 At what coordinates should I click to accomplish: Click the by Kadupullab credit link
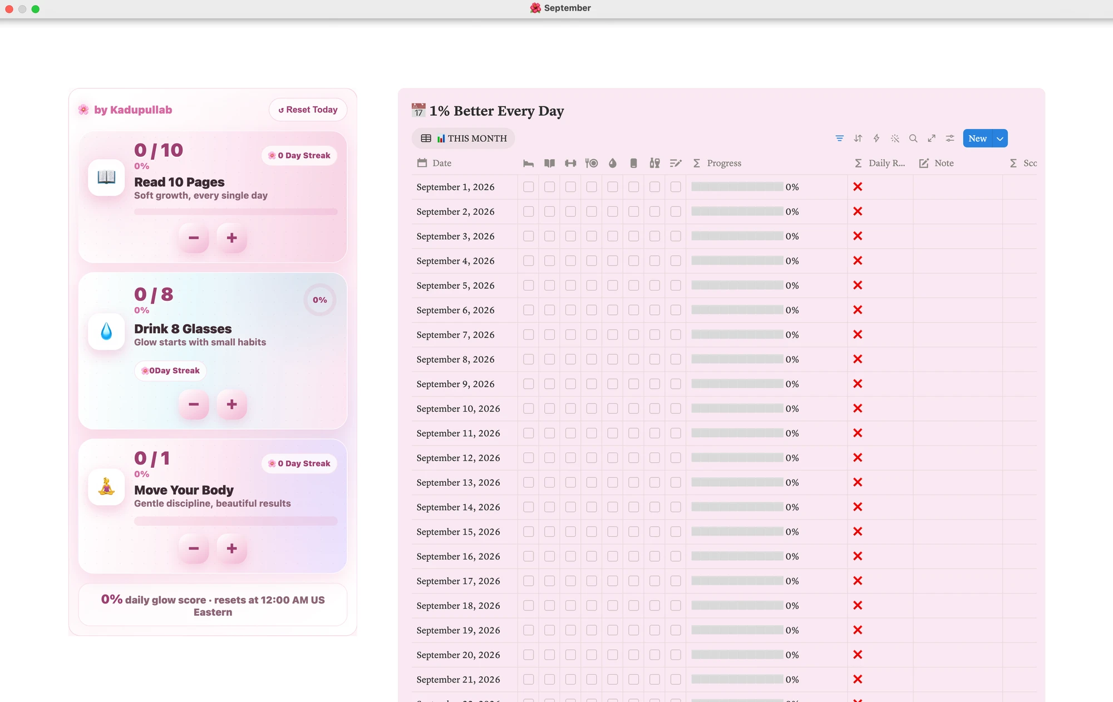click(x=133, y=110)
